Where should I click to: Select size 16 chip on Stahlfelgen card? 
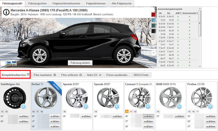tap(6, 111)
